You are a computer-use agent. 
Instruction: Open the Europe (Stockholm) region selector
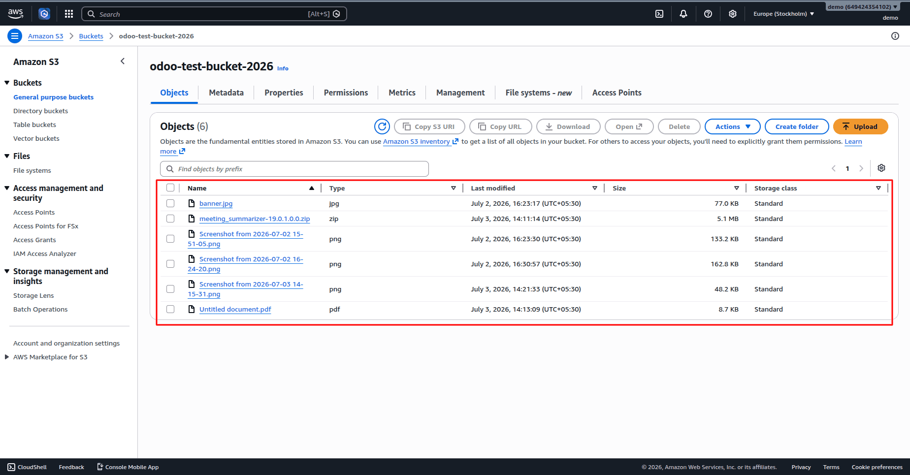tap(783, 14)
